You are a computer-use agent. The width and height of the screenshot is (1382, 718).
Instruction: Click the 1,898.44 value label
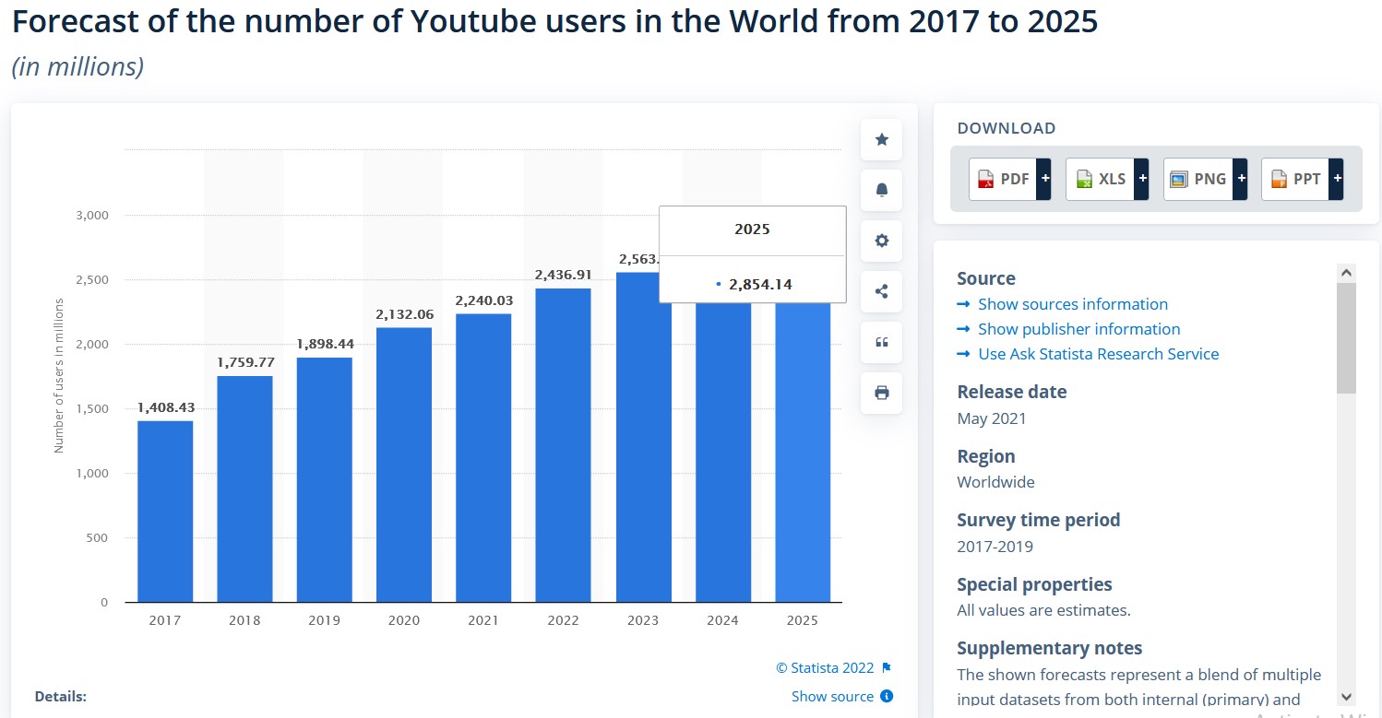point(325,344)
